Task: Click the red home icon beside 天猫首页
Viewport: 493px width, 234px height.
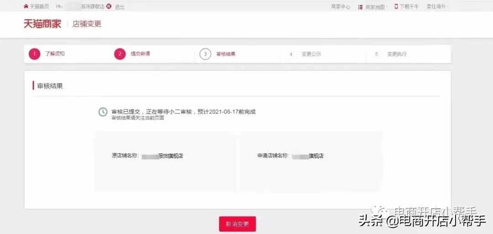Action: click(x=26, y=6)
